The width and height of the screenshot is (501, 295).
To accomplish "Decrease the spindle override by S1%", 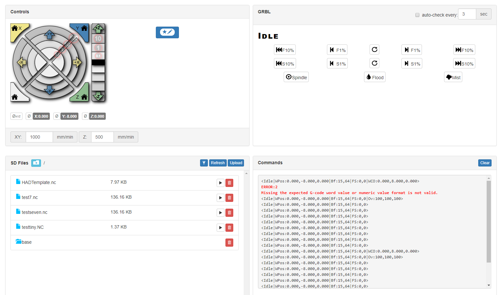I will [x=337, y=64].
